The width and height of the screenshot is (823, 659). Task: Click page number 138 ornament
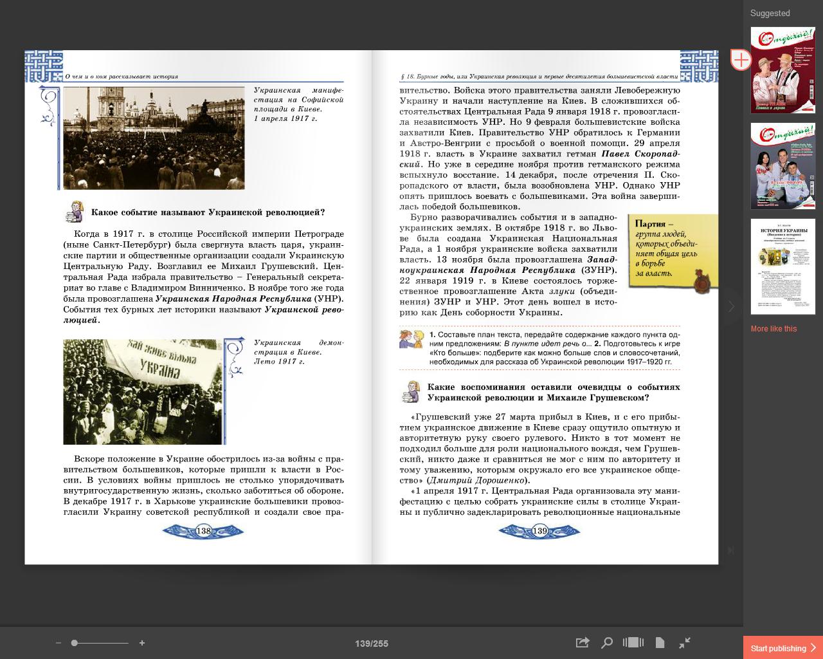click(x=203, y=531)
